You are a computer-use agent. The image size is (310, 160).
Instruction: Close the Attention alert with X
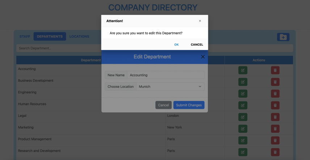(200, 21)
